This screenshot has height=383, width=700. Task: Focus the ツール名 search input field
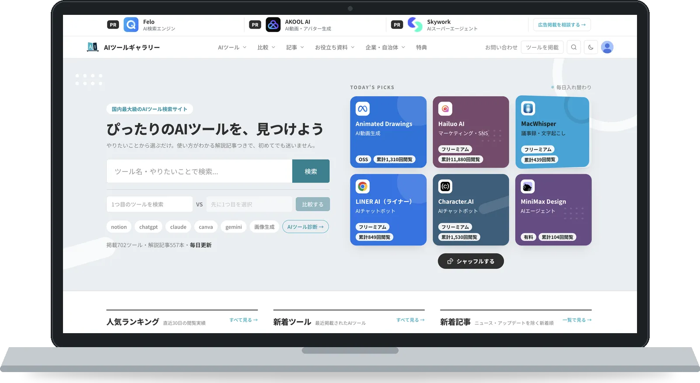click(x=199, y=171)
